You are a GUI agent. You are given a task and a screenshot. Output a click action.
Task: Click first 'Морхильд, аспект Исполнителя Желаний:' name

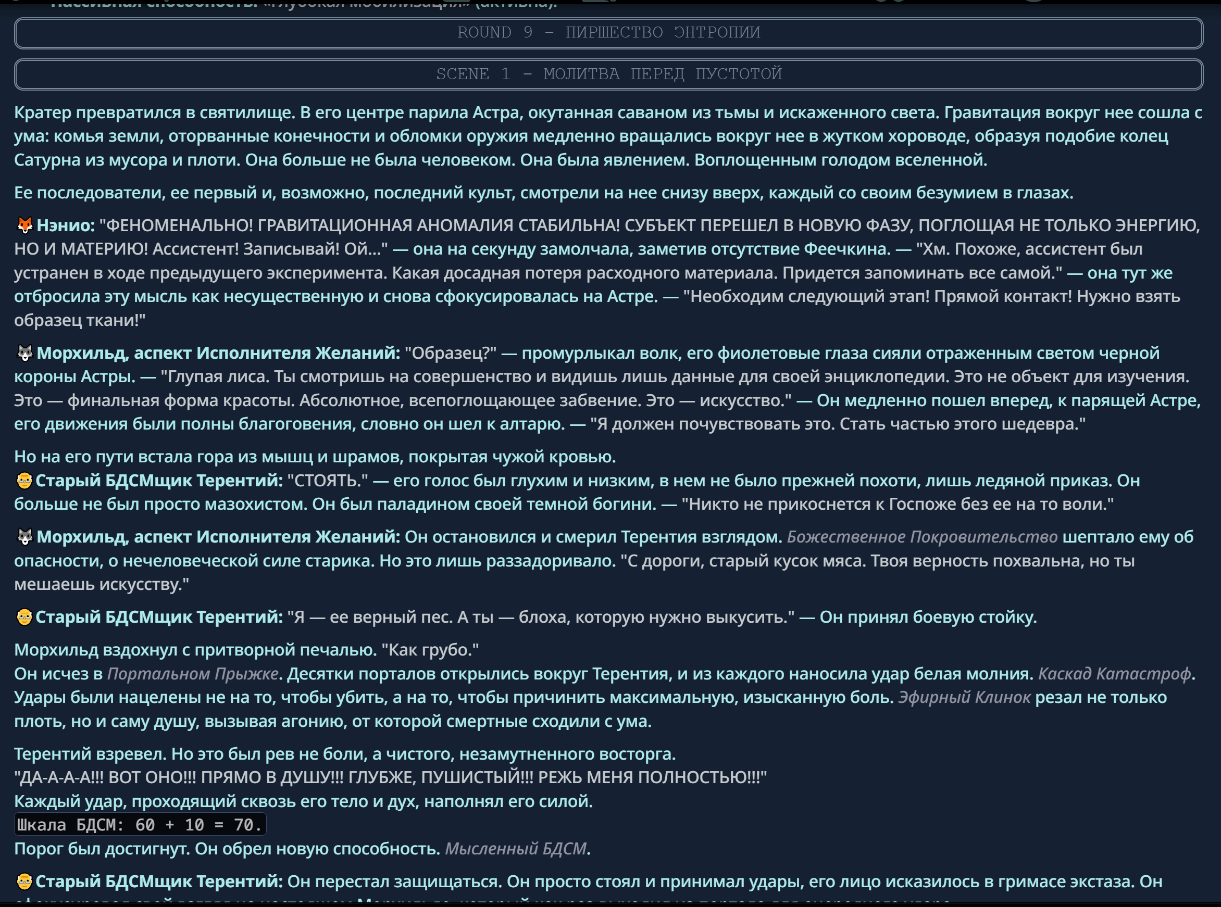[218, 352]
